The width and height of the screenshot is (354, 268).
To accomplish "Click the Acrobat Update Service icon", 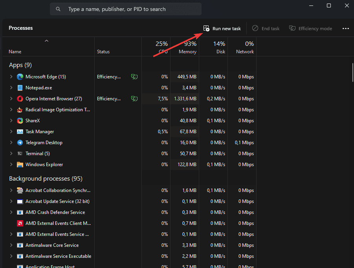I will [20, 201].
